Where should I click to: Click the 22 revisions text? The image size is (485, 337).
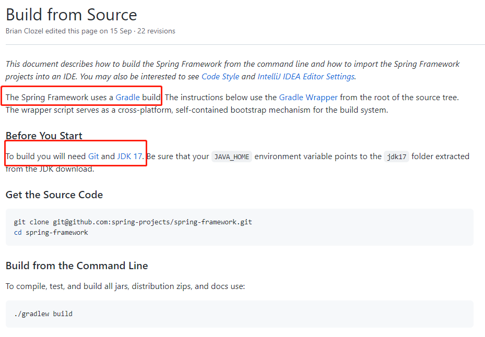coord(156,31)
